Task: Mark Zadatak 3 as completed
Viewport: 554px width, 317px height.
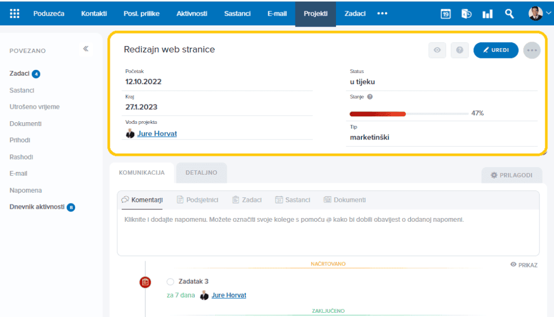Action: (170, 282)
